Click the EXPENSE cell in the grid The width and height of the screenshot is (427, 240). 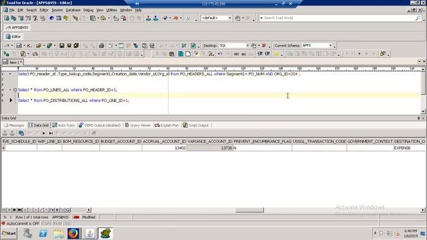pyautogui.click(x=409, y=148)
